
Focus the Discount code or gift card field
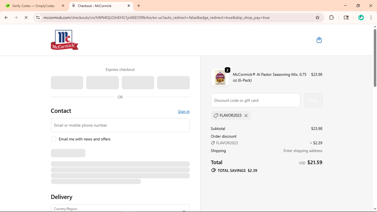pyautogui.click(x=256, y=100)
